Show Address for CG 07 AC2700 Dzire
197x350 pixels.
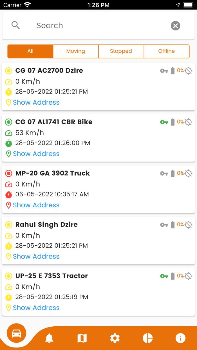point(36,102)
